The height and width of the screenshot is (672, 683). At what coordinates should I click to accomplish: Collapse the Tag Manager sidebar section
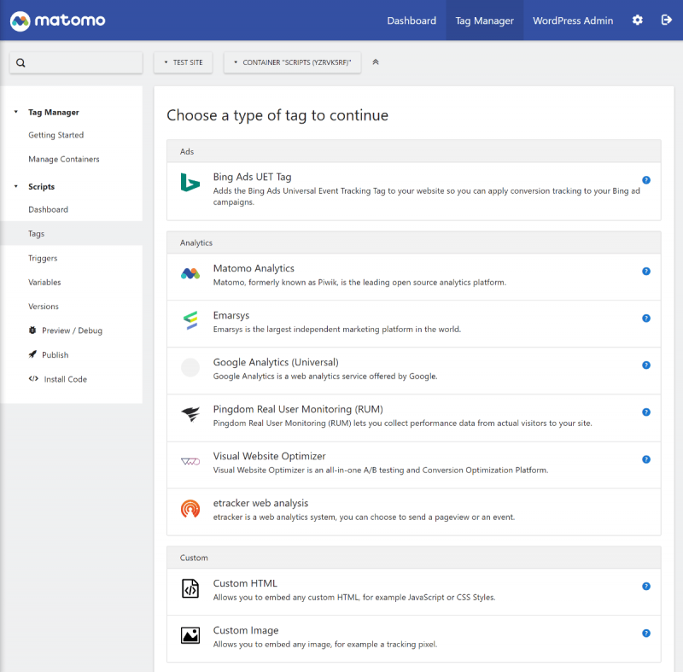pos(16,112)
